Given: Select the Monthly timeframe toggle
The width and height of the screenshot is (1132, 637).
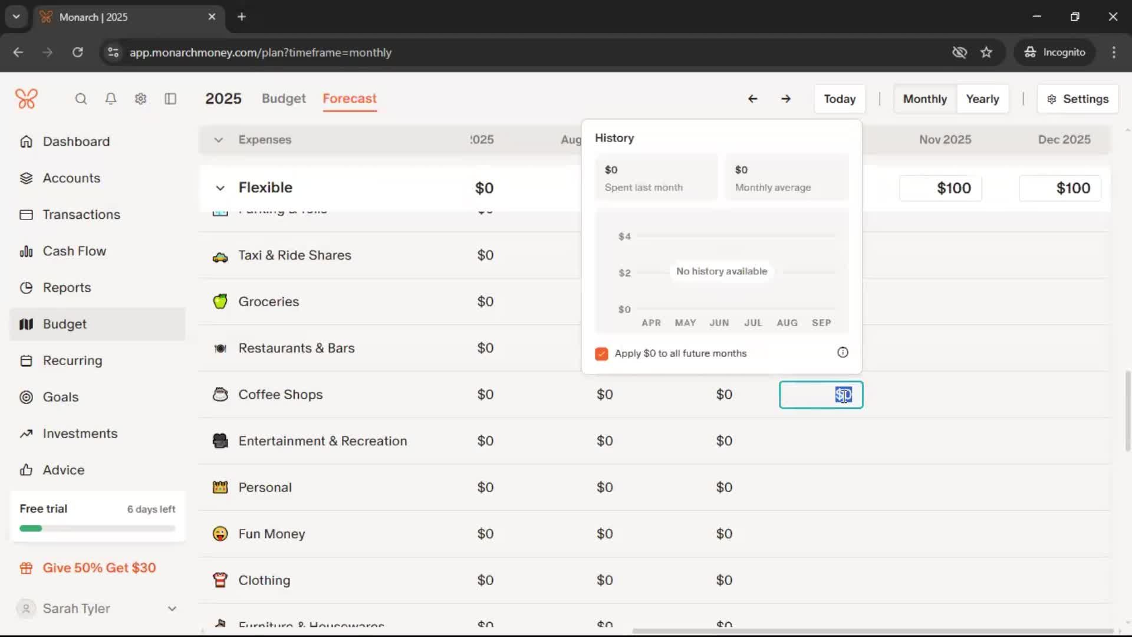Looking at the screenshot, I should coord(924,99).
